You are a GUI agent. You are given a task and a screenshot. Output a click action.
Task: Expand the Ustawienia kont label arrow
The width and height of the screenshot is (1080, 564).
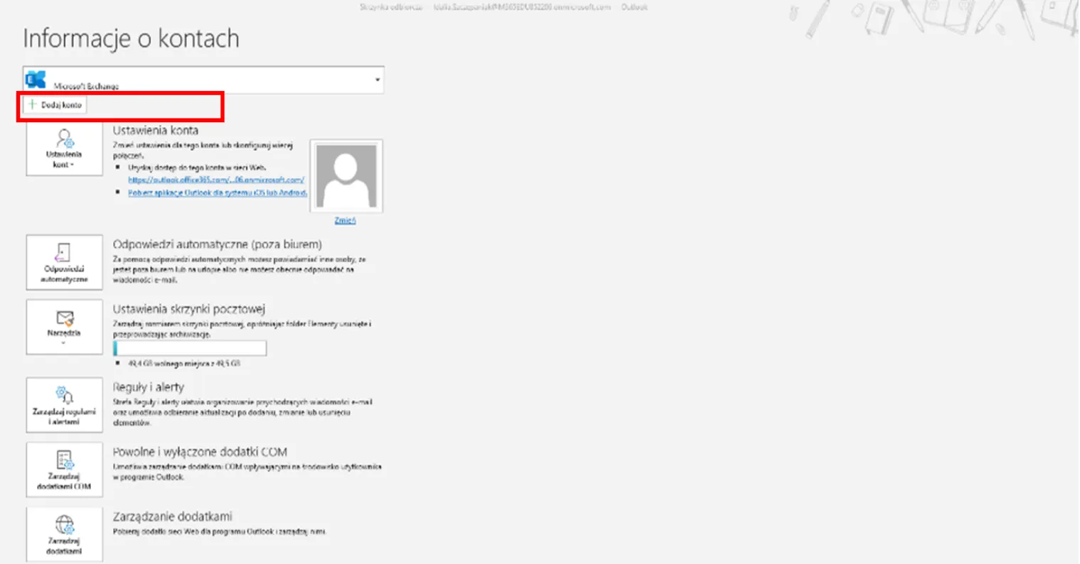[x=72, y=165]
